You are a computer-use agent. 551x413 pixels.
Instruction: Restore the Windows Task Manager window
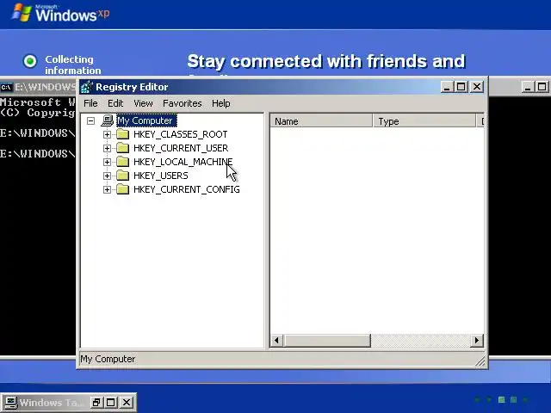(96, 403)
